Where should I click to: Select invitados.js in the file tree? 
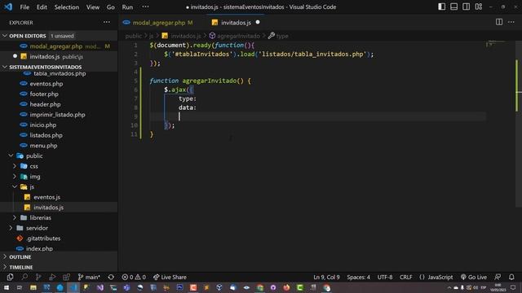(48, 208)
